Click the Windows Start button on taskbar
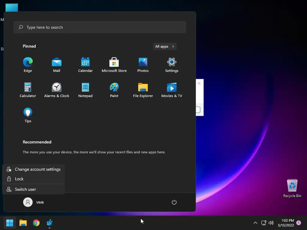 coord(10,223)
